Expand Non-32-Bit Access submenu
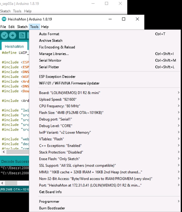 (105, 179)
